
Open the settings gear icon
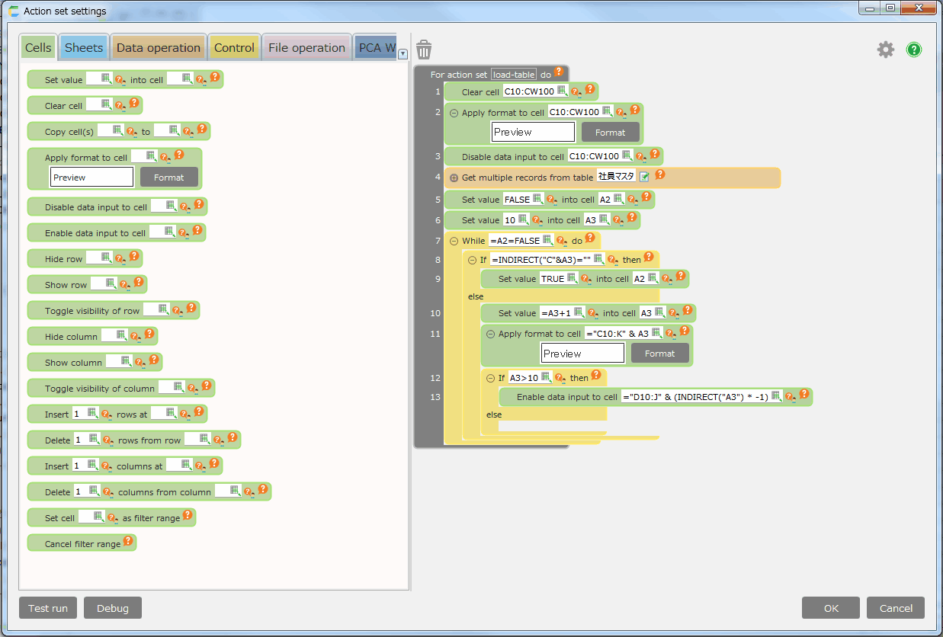(885, 50)
